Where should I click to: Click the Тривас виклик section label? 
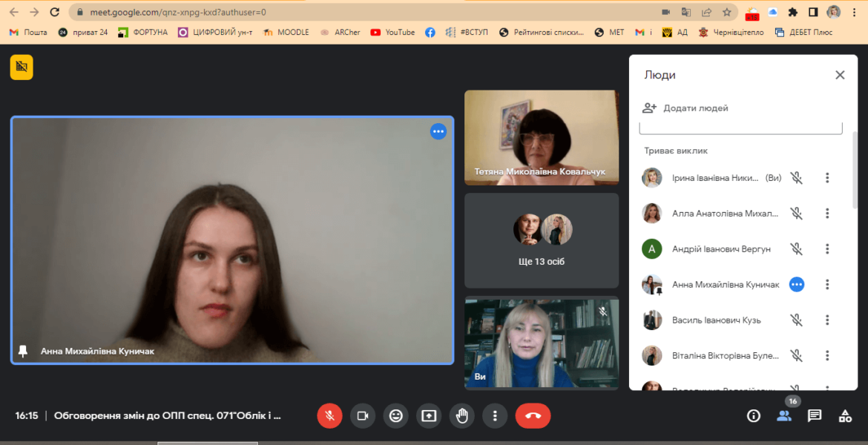(676, 151)
